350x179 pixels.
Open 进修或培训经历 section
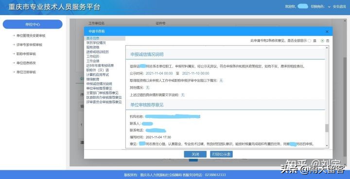(x=98, y=52)
